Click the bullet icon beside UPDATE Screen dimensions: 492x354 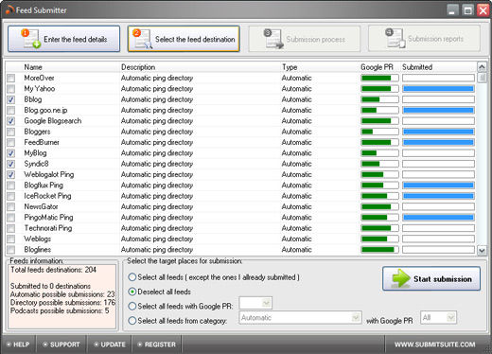(x=97, y=345)
